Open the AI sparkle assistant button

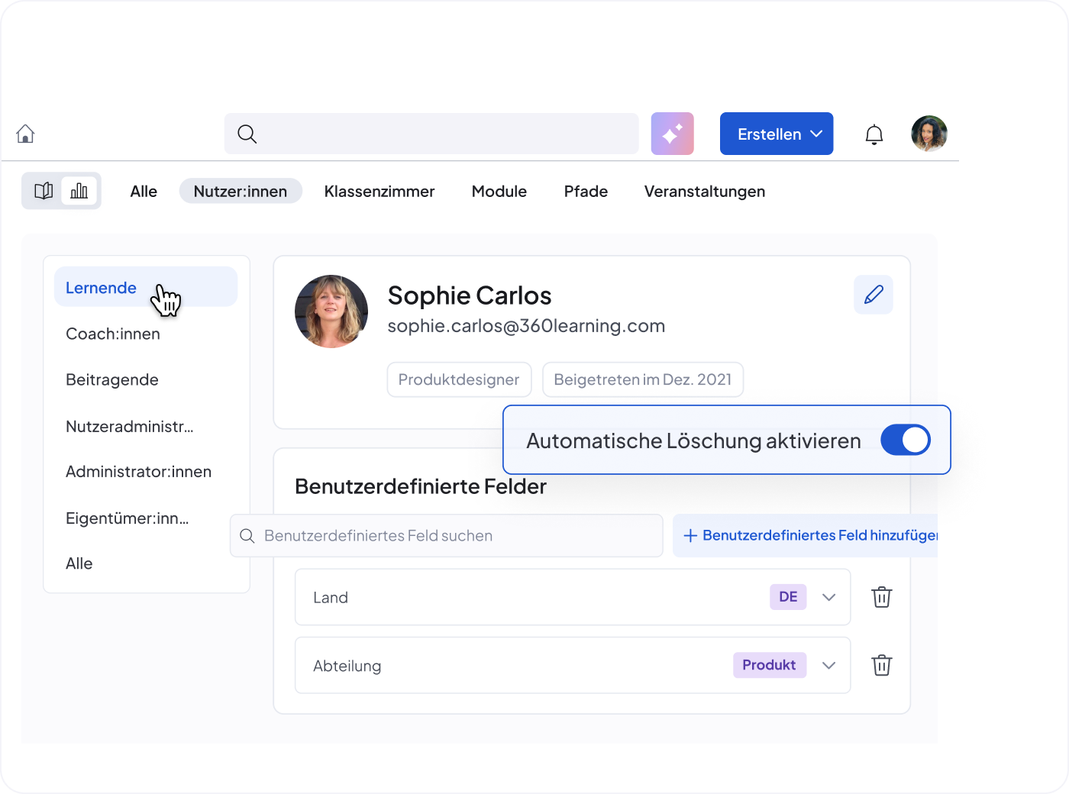pos(672,134)
